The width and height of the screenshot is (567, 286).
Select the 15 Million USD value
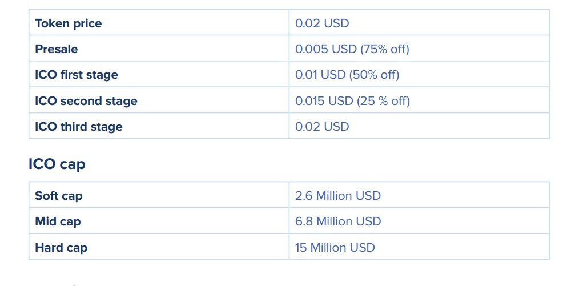[335, 248]
